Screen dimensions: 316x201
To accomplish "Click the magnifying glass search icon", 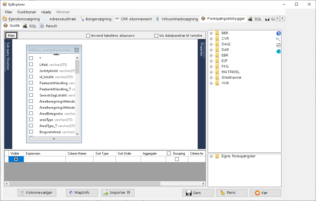I will (x=278, y=39).
